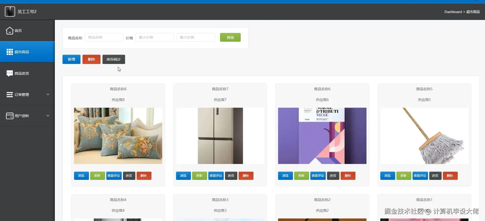Open the 订单管理 menu label
Viewport: 485px width, 221px height.
22,95
